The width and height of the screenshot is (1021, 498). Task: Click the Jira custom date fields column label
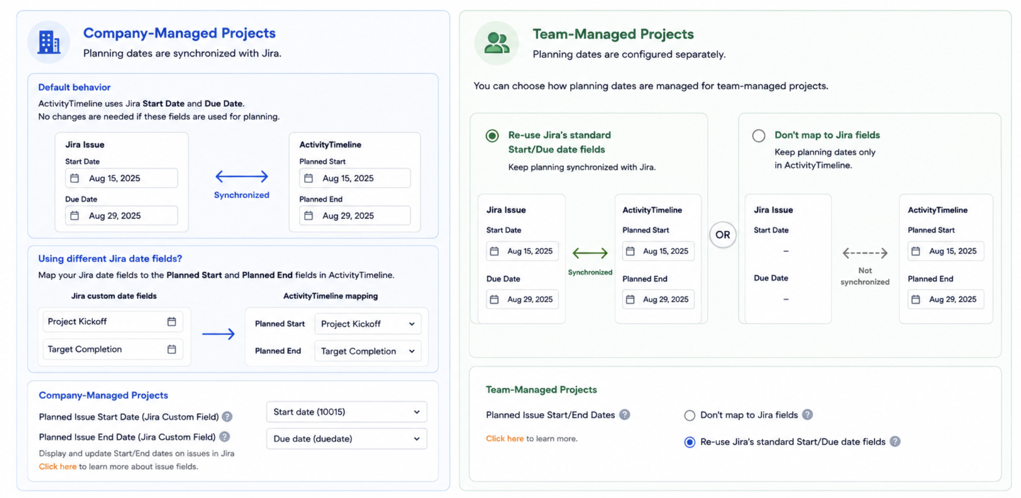(x=114, y=296)
